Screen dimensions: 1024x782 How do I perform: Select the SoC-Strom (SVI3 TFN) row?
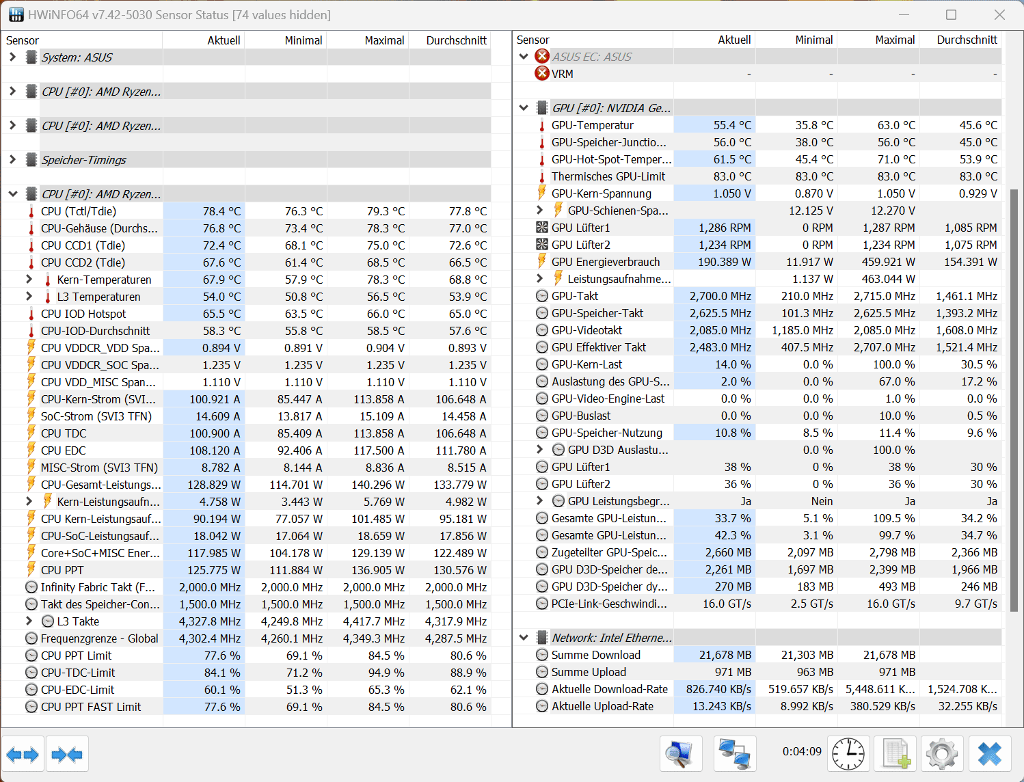[x=246, y=416]
